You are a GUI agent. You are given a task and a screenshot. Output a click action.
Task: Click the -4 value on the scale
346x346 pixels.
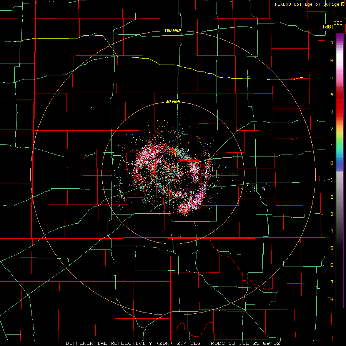coord(330,231)
